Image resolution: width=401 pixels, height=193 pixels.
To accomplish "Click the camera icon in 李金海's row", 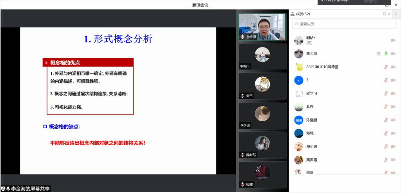I will tap(393, 54).
